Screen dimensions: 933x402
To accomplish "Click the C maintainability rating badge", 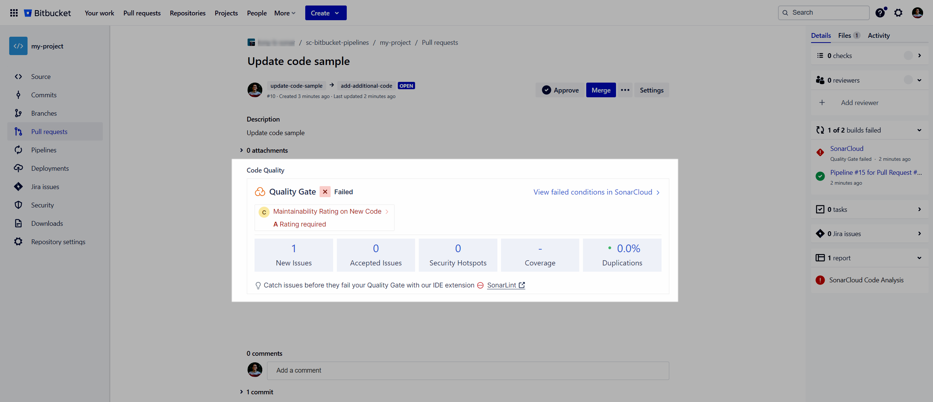I will pyautogui.click(x=264, y=212).
